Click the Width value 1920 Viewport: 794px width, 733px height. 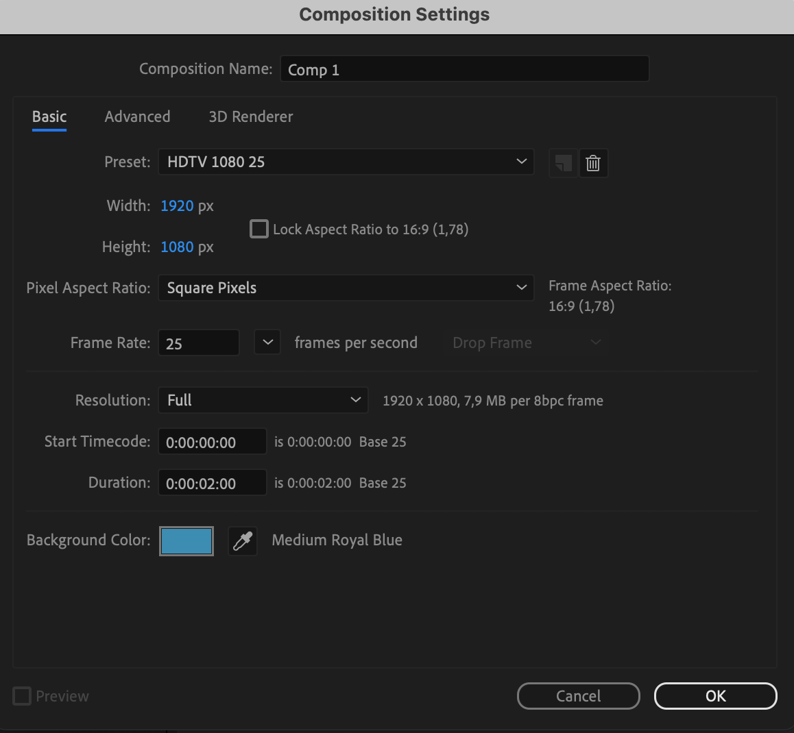177,206
